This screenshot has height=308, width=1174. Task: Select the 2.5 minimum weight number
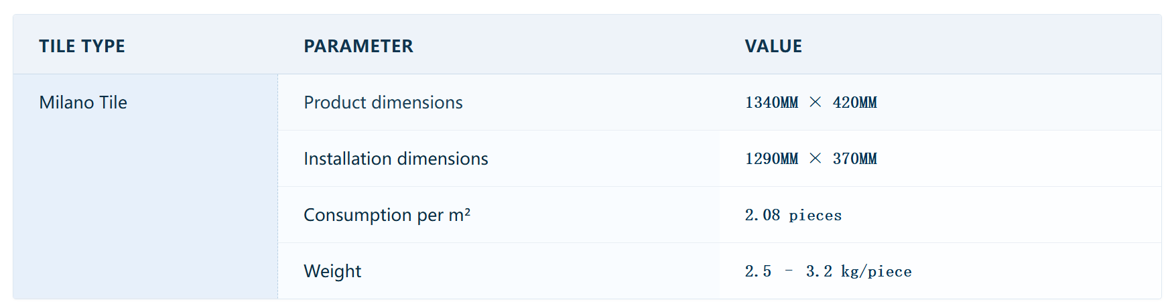click(x=758, y=271)
